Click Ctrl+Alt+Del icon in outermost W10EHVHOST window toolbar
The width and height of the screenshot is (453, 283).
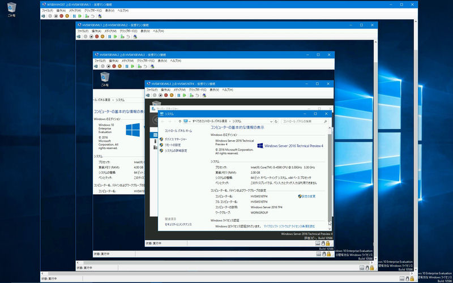(x=44, y=16)
